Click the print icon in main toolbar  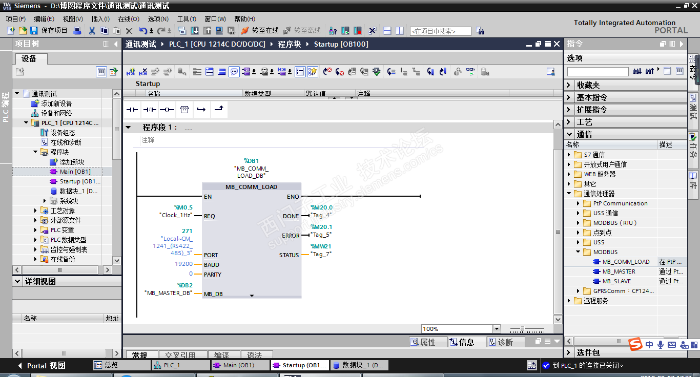[x=77, y=31]
